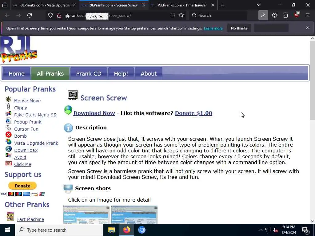This screenshot has width=315, height=236.
Task: Click the Screen Screw monitor icon
Action: pos(73,95)
